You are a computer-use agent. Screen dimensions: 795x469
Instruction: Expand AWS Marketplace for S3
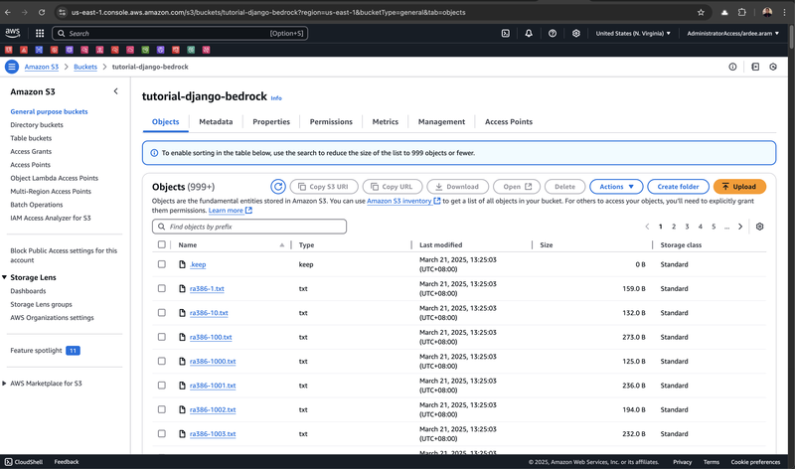[x=5, y=384]
